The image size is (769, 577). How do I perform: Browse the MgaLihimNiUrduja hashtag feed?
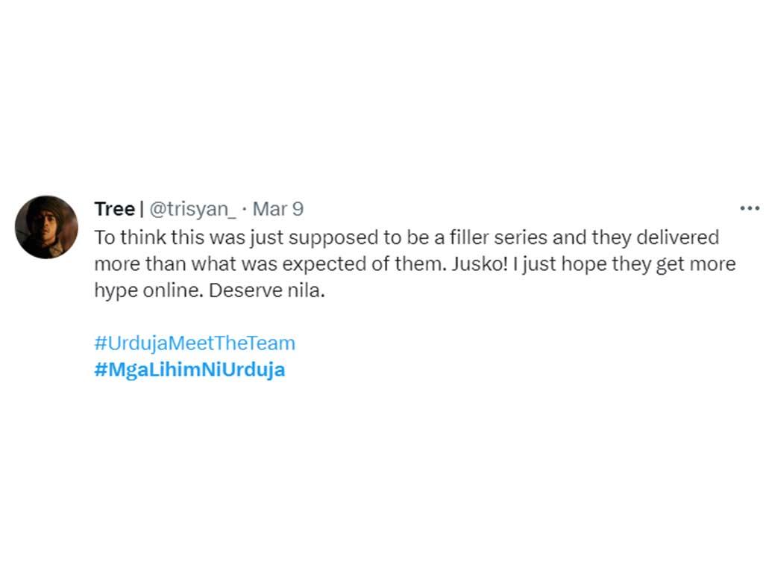click(189, 369)
